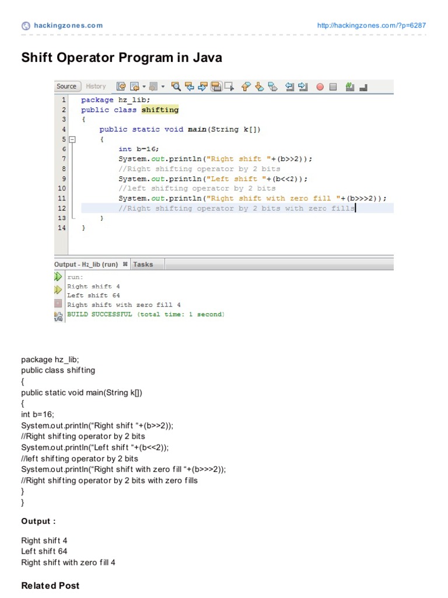Click the code line int b=16;

tap(139, 149)
